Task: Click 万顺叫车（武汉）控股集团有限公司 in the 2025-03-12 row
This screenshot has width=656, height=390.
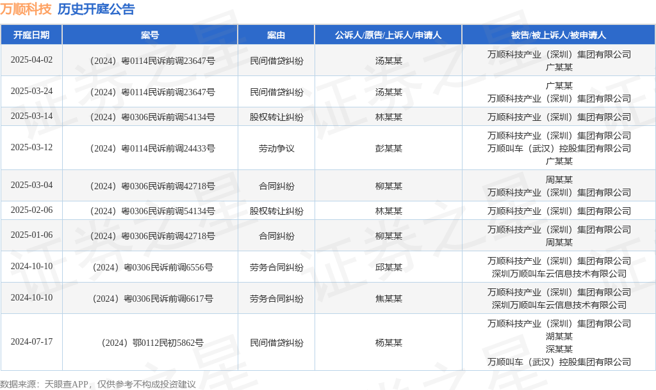Action: coord(559,149)
